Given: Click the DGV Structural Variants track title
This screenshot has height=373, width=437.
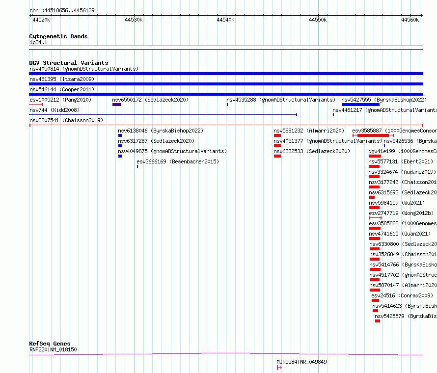Looking at the screenshot, I should (x=69, y=63).
